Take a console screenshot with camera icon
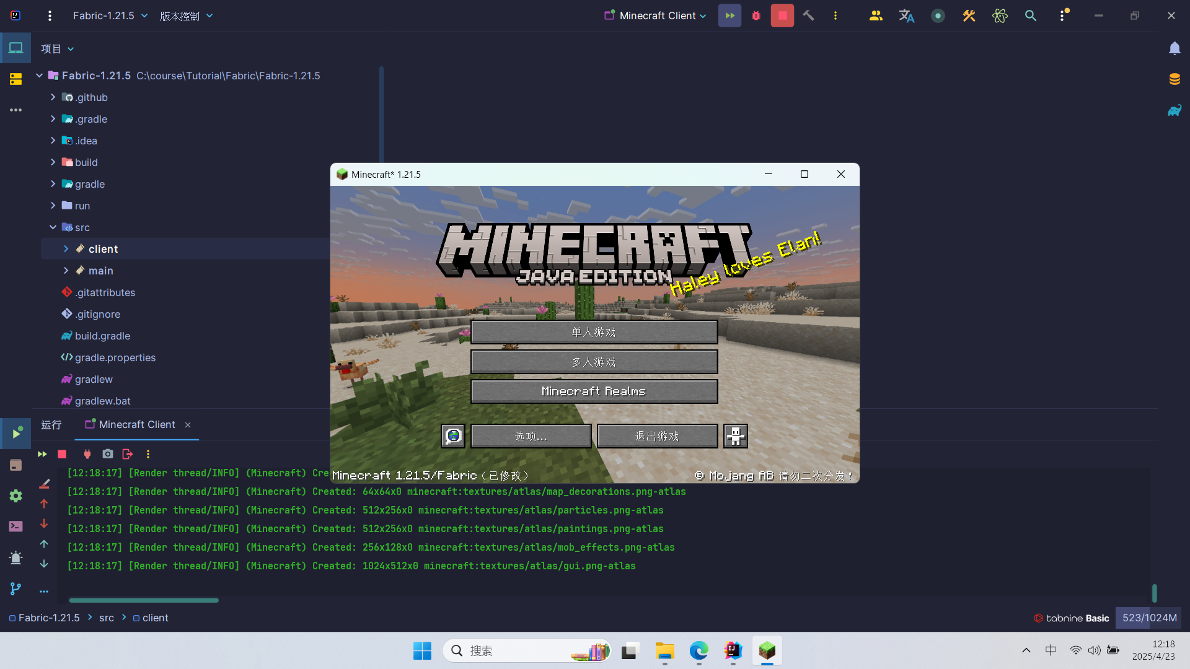This screenshot has height=669, width=1190. (108, 454)
